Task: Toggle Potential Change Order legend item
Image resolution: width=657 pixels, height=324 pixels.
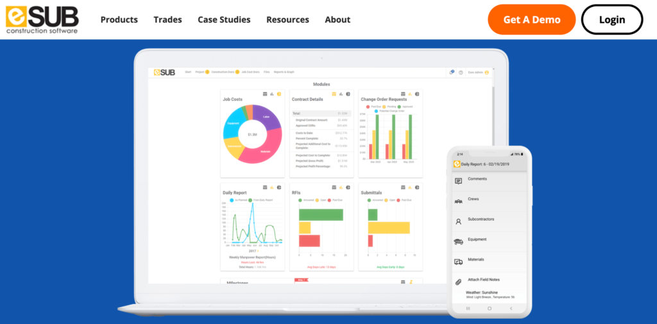Action: (x=389, y=111)
